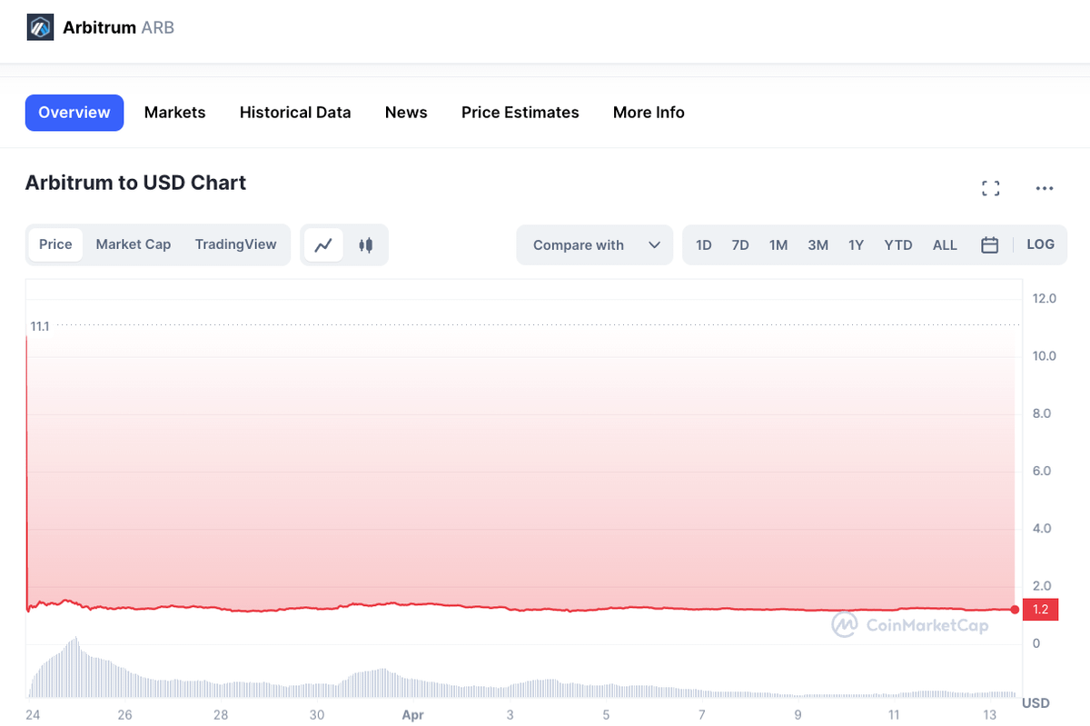Go to the Historical Data tab

point(295,113)
